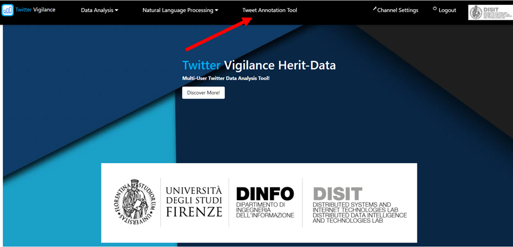513x247 pixels.
Task: Log out using the Logout link
Action: click(x=447, y=10)
